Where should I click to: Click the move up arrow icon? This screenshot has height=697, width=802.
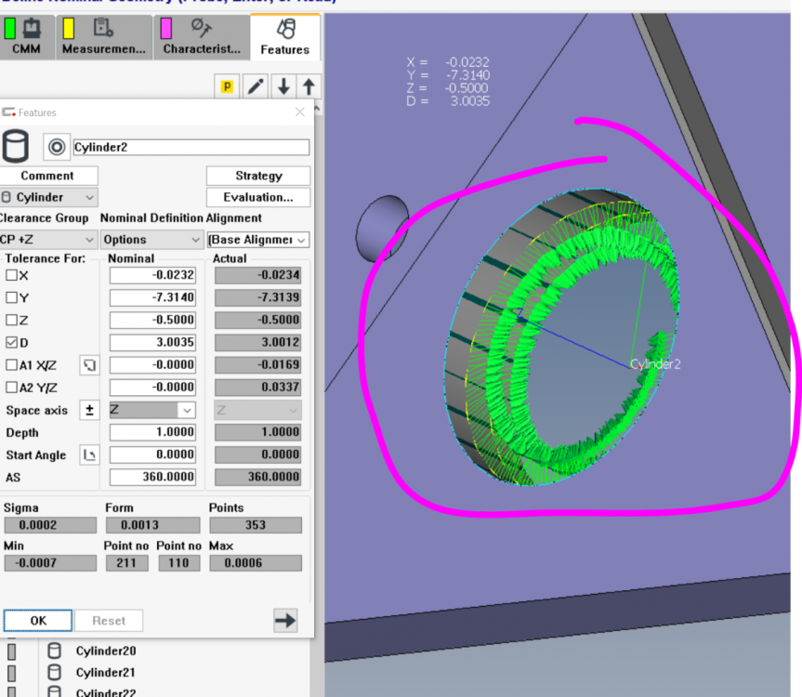coord(309,86)
